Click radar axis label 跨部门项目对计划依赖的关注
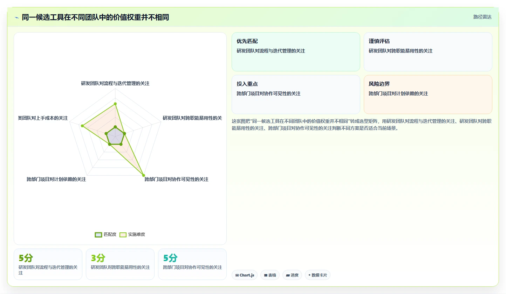 [56, 179]
